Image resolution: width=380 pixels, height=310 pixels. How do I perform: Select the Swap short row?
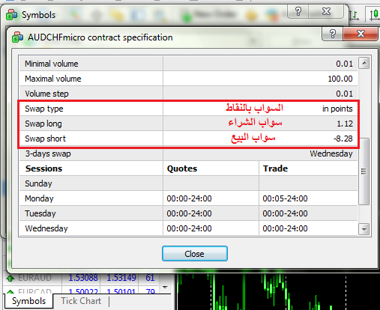188,139
